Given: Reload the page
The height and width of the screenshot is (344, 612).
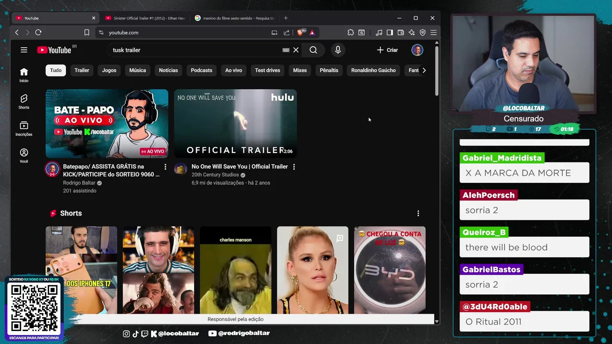Looking at the screenshot, I should (38, 32).
